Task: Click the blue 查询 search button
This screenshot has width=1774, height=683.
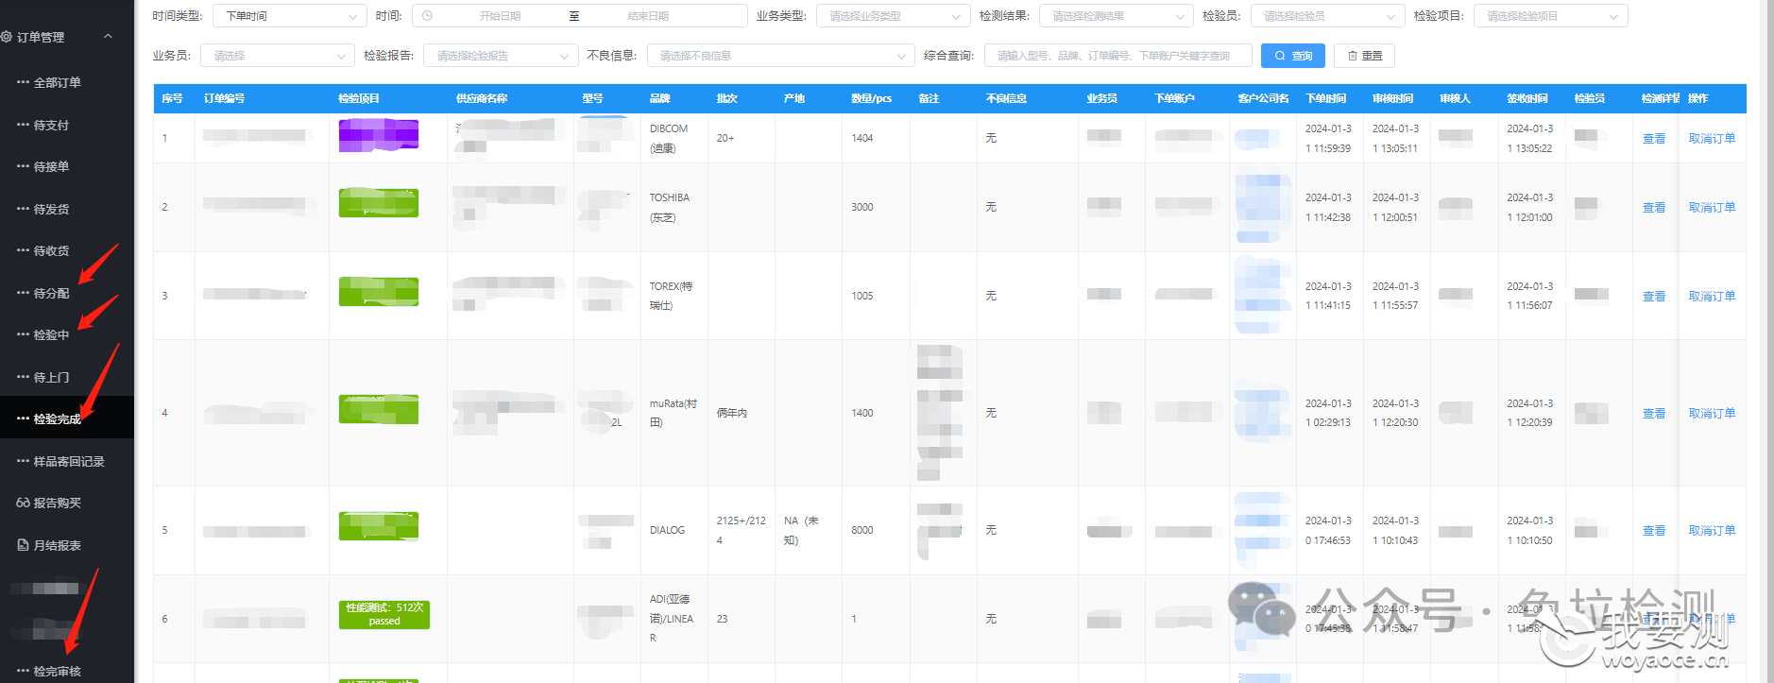Action: point(1293,56)
